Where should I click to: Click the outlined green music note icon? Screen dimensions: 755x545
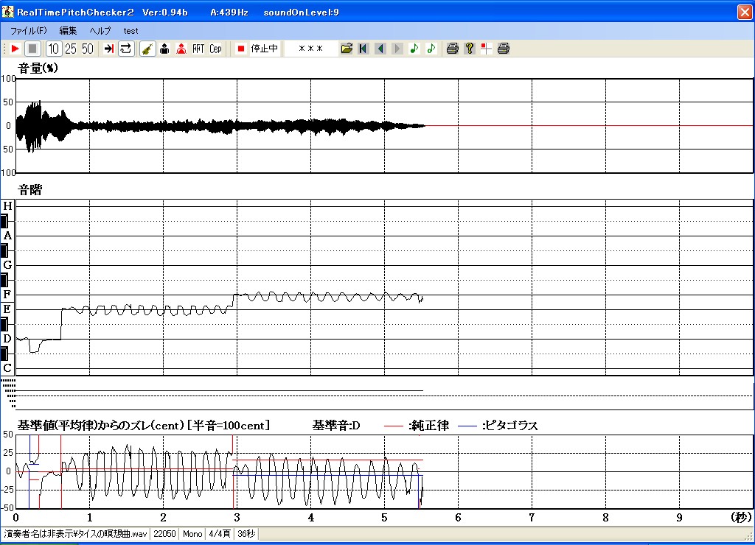coord(431,49)
